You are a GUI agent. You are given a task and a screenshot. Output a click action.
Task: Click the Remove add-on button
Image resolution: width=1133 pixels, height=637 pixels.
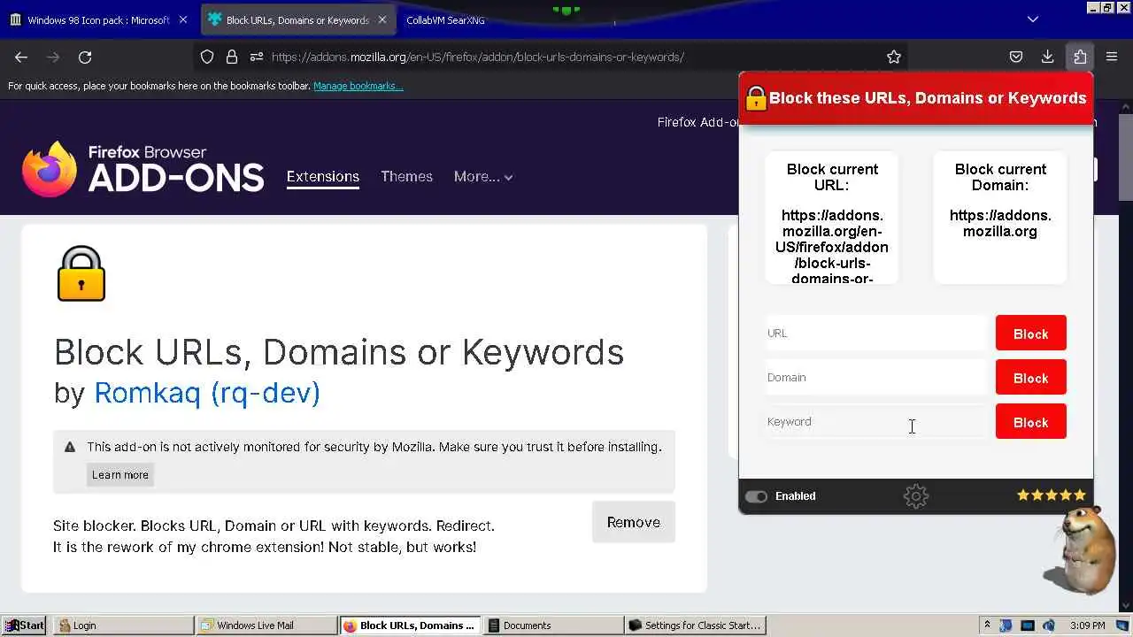(x=634, y=522)
